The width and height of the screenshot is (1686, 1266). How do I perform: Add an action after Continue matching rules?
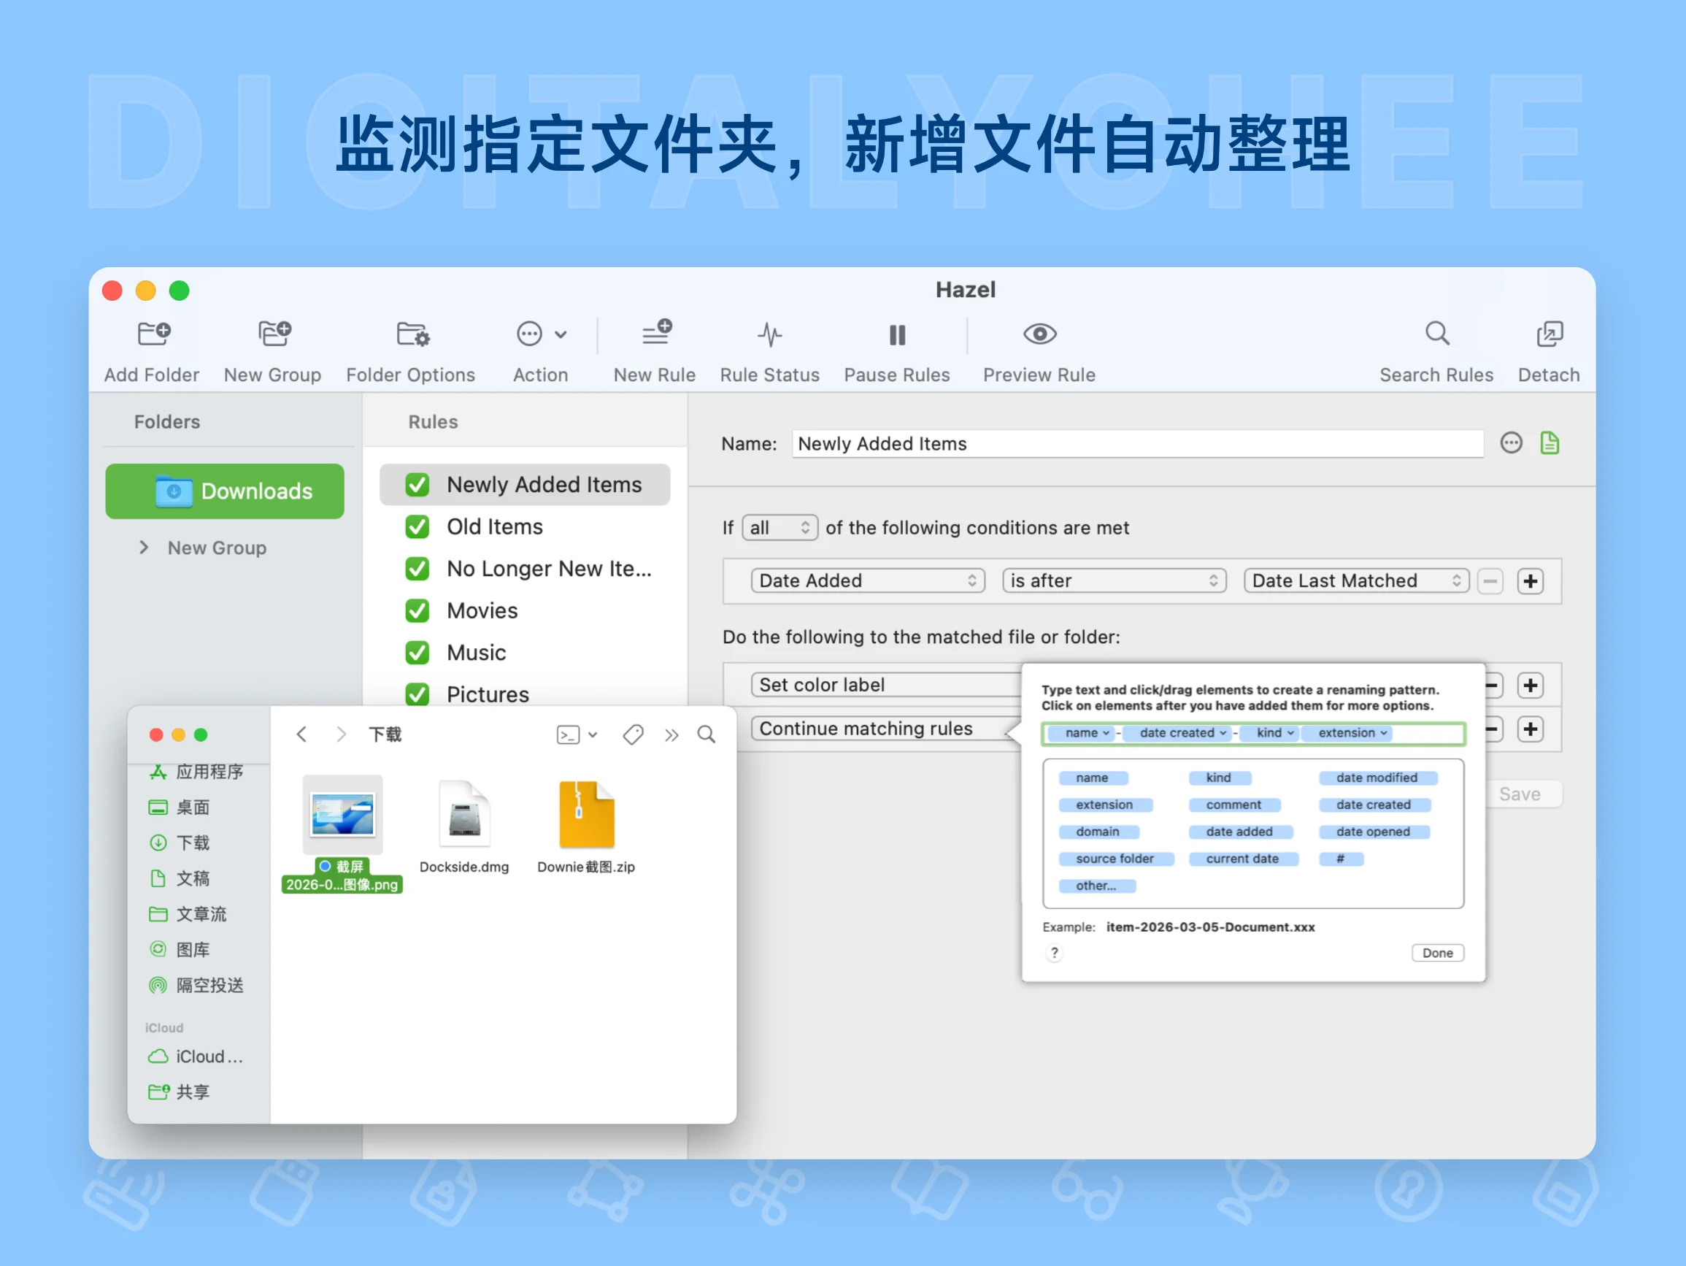tap(1530, 729)
